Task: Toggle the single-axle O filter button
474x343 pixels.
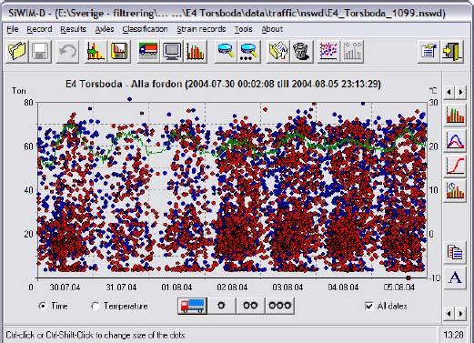Action: (x=221, y=306)
